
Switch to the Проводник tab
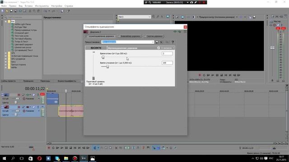point(28,81)
